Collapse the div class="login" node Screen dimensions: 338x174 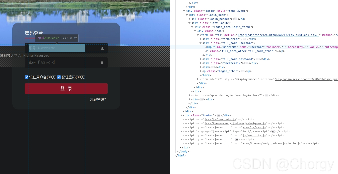coord(184,11)
